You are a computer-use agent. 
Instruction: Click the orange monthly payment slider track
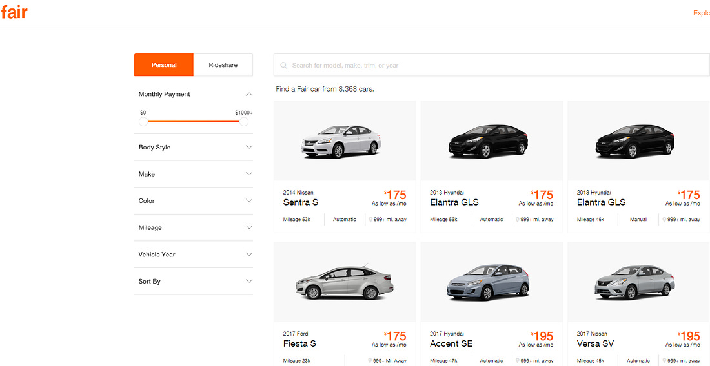click(194, 122)
